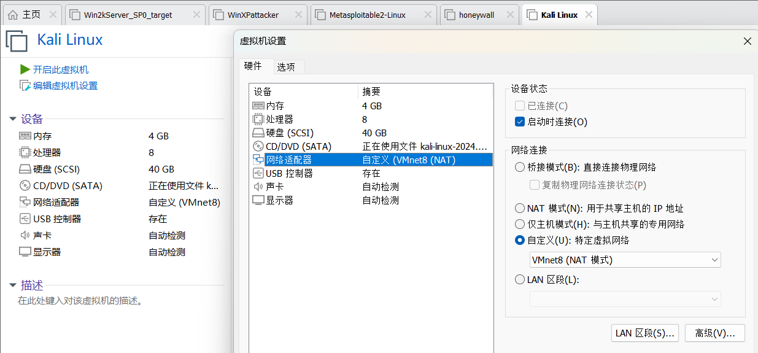This screenshot has height=353, width=758.
Task: Click the 高级(V)... button
Action: pyautogui.click(x=715, y=333)
